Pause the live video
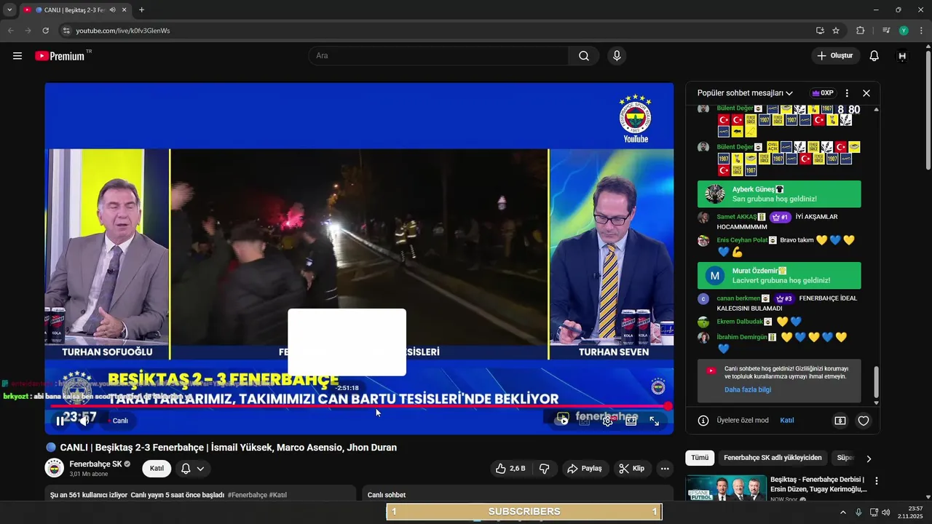This screenshot has width=932, height=524. (x=60, y=421)
